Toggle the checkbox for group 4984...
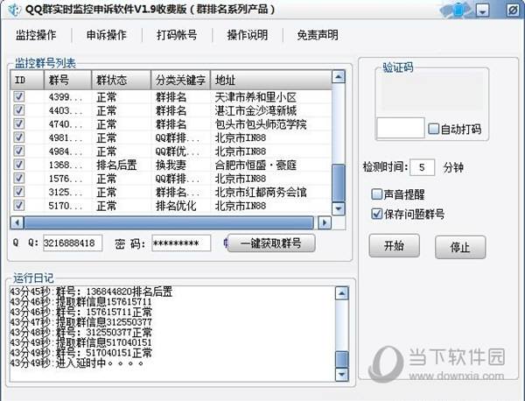525x401 pixels. (x=18, y=151)
